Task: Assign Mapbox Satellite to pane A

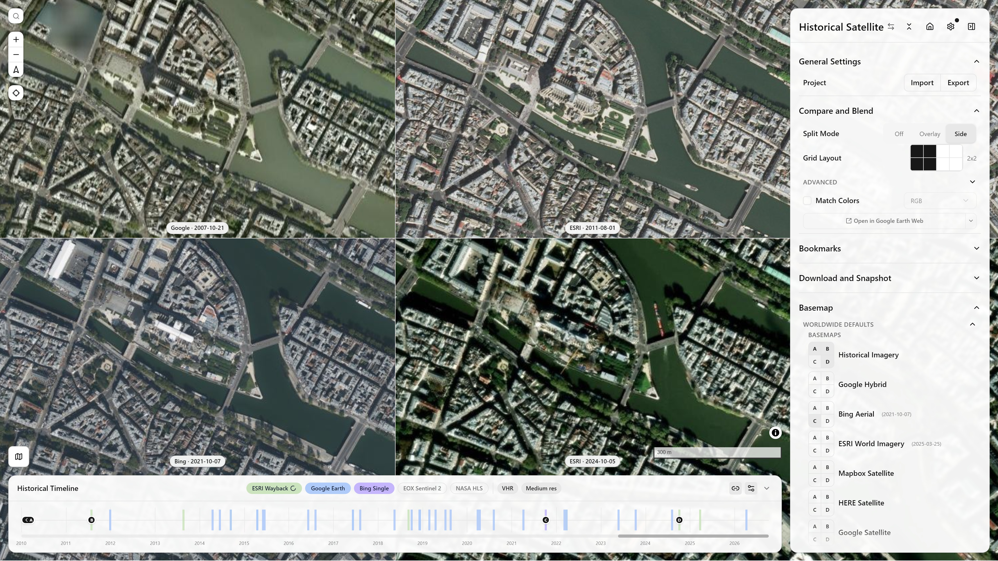Action: pos(815,467)
